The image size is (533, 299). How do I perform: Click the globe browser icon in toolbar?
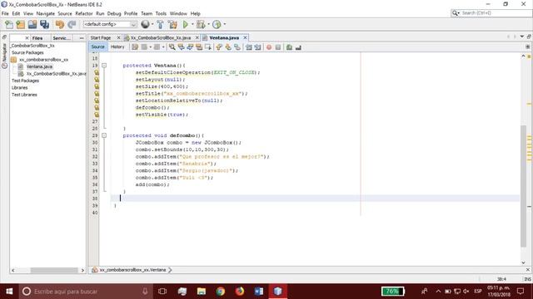coord(145,24)
